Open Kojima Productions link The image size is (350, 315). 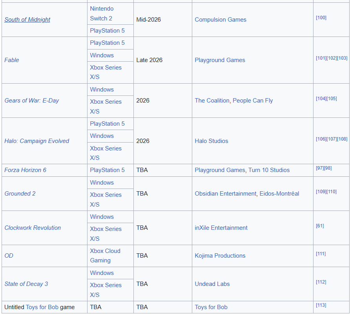tap(220, 256)
